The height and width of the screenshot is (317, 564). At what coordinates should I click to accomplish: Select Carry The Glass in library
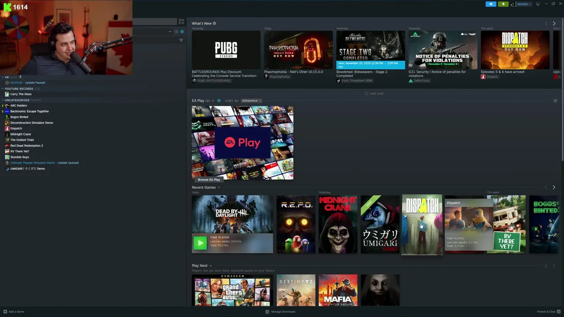21,94
